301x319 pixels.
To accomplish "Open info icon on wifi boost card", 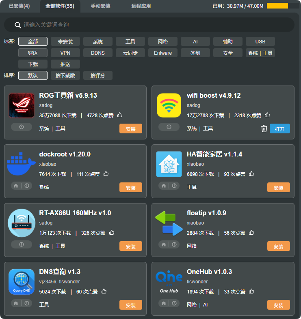I will coord(169,127).
